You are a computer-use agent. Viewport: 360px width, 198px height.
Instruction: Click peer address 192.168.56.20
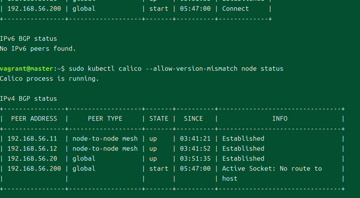point(32,159)
